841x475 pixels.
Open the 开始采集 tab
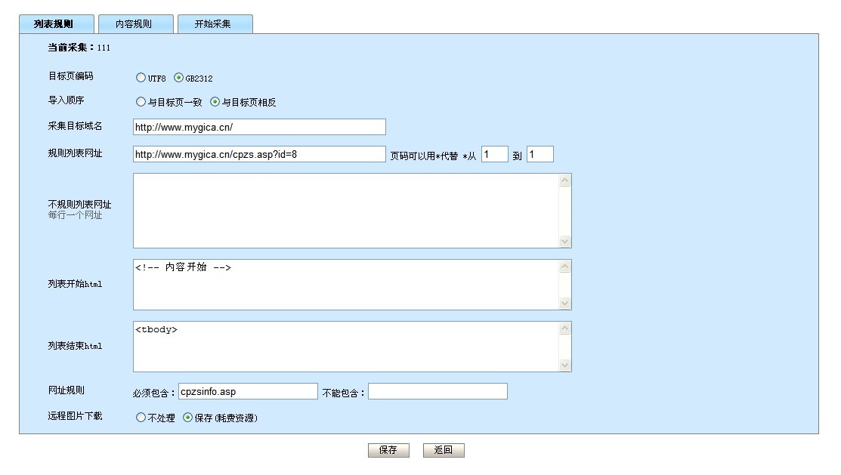click(x=214, y=24)
